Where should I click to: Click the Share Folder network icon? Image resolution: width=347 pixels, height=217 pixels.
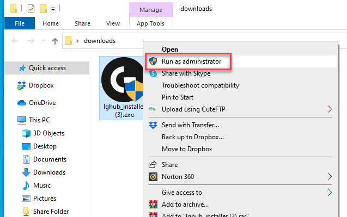click(26, 212)
